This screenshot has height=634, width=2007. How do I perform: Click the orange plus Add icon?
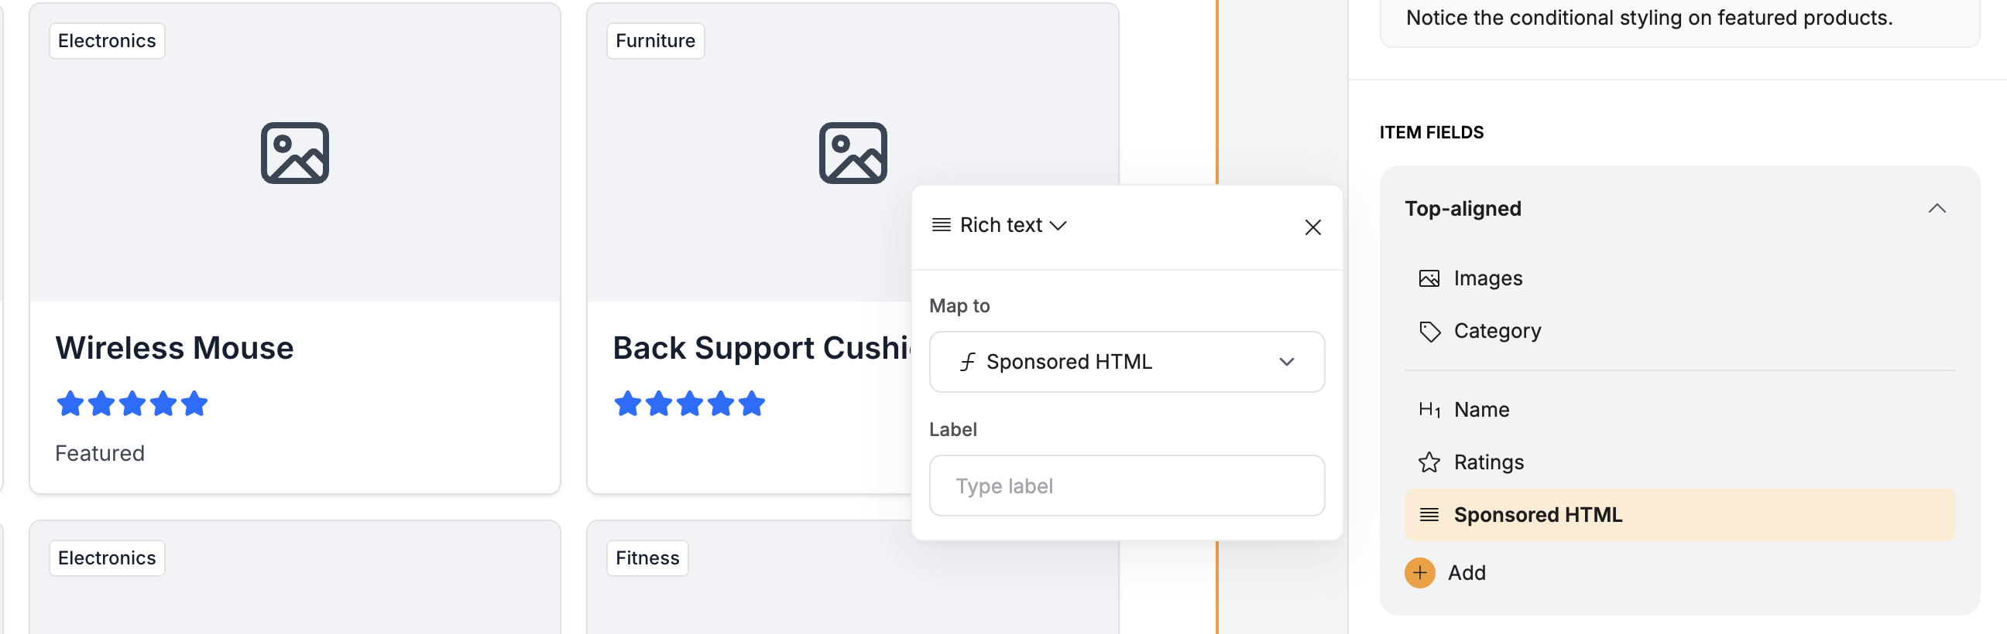(x=1419, y=574)
